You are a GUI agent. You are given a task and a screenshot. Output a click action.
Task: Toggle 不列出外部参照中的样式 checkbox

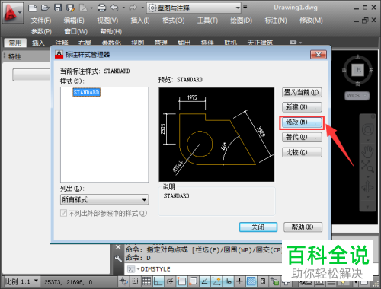(63, 213)
